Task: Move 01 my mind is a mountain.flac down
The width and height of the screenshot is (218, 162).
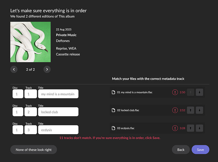Action: pyautogui.click(x=200, y=92)
